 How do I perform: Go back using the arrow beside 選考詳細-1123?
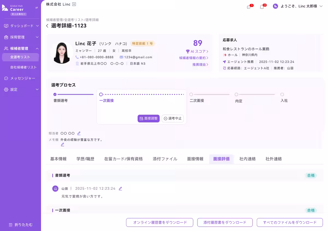[x=47, y=26]
